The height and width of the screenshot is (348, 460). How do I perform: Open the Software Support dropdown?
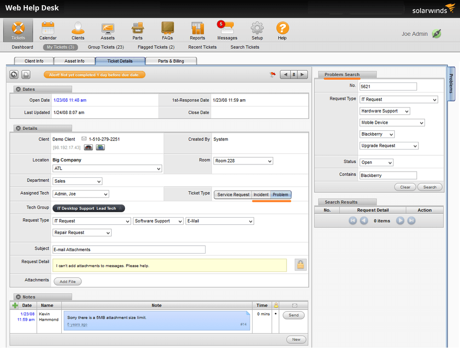pos(159,221)
